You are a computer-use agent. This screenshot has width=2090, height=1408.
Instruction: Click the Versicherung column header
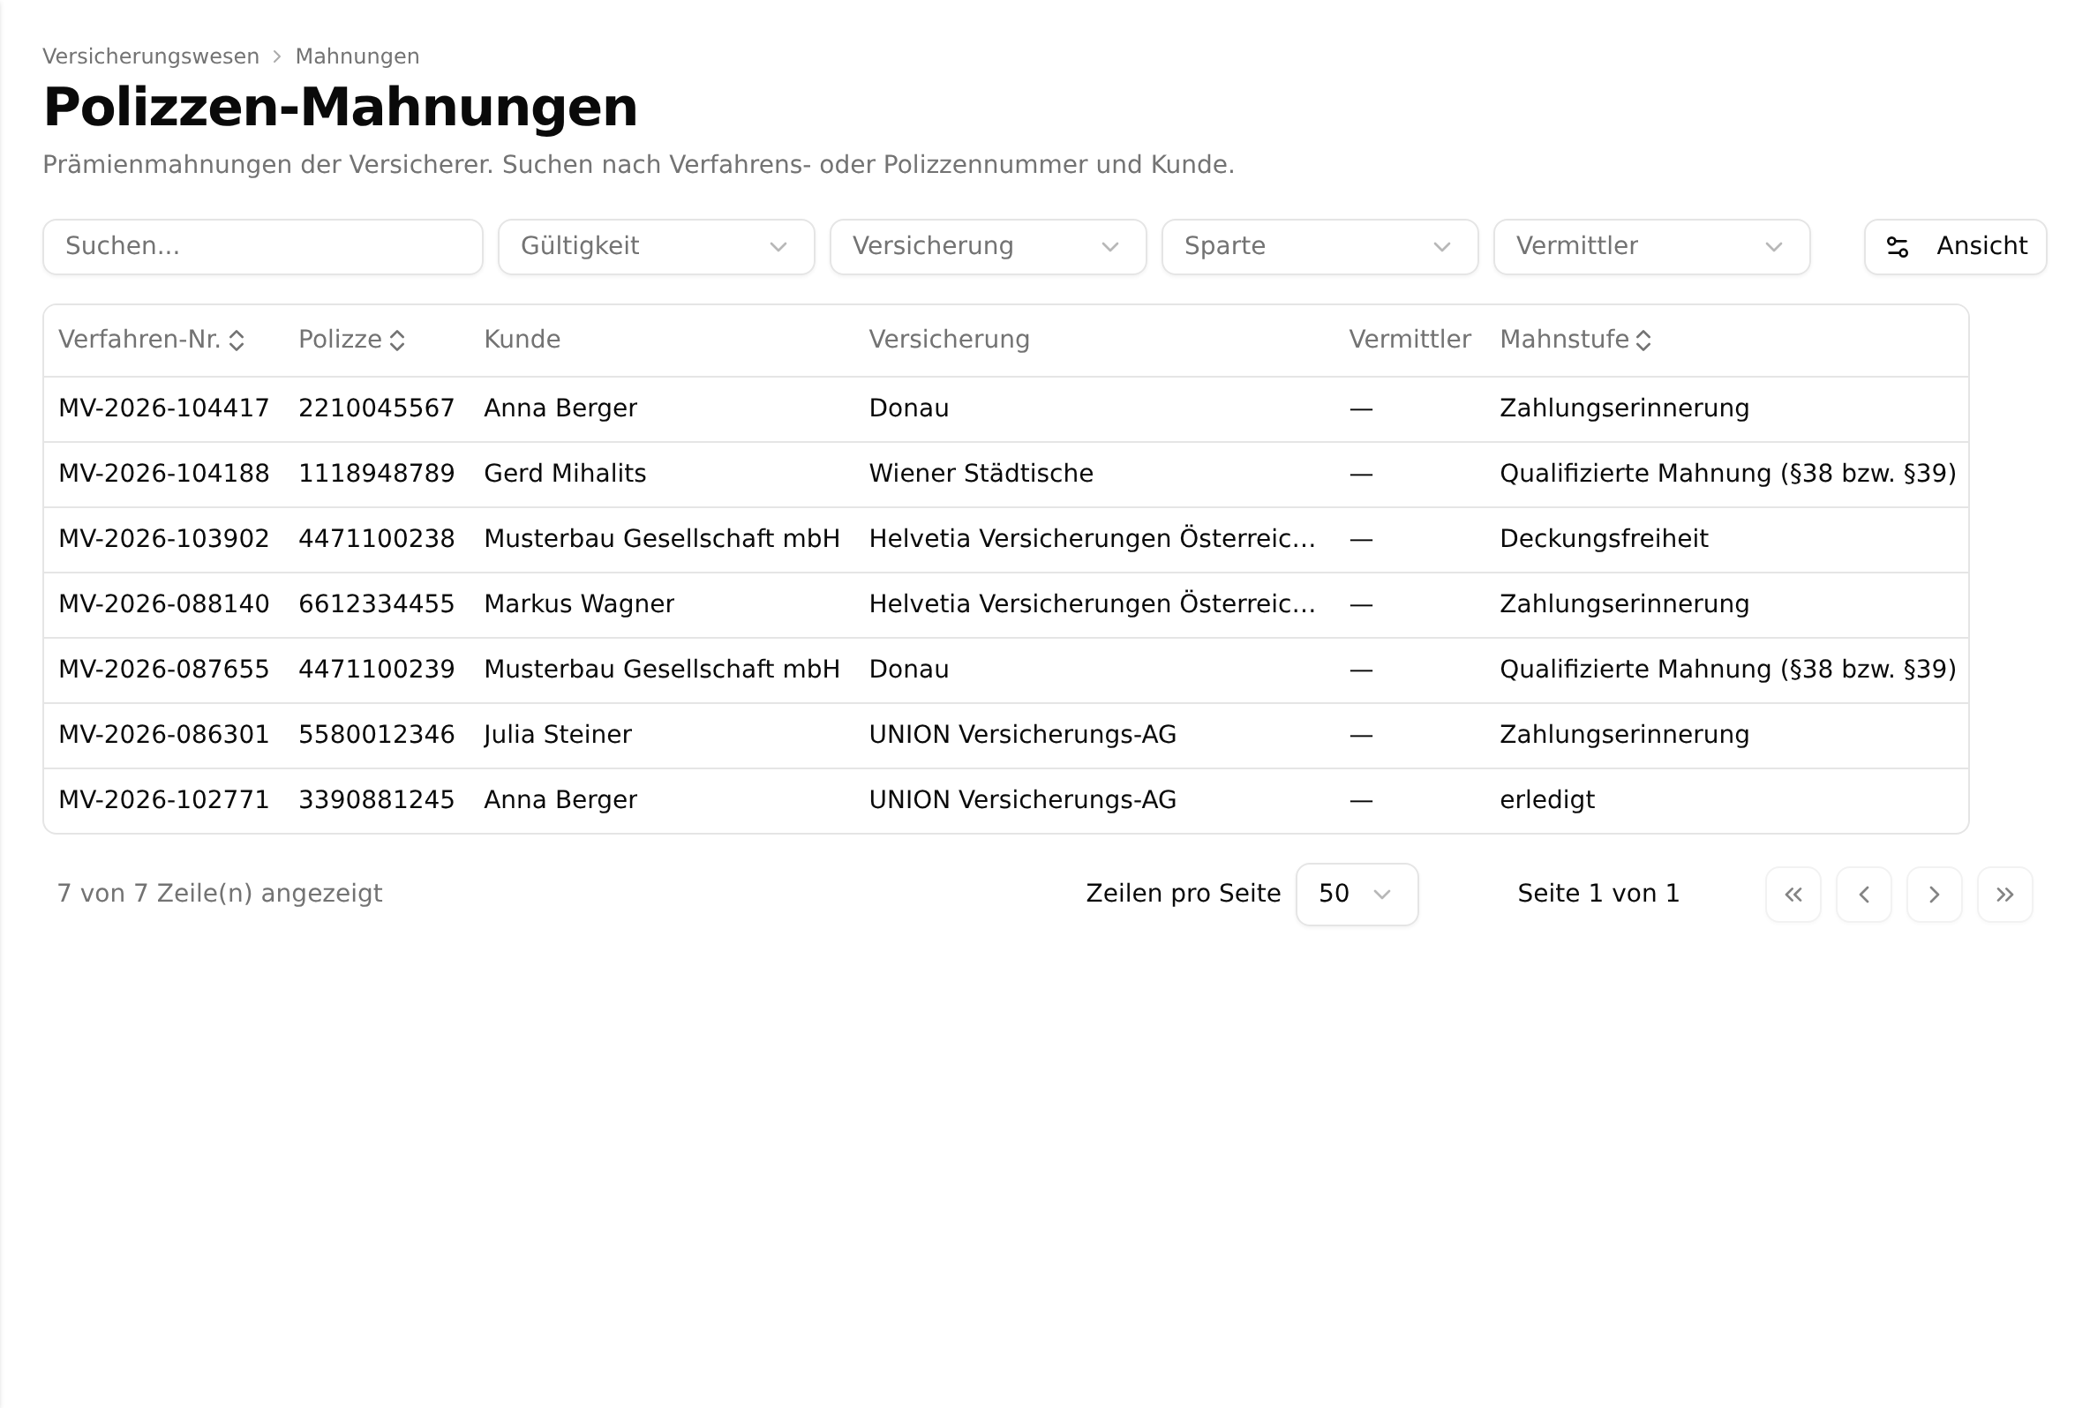(949, 341)
